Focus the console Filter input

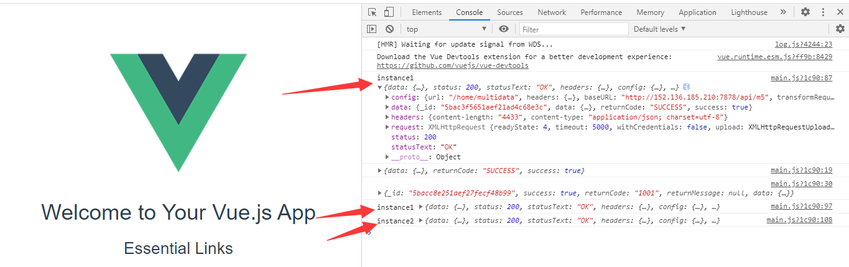pyautogui.click(x=574, y=29)
